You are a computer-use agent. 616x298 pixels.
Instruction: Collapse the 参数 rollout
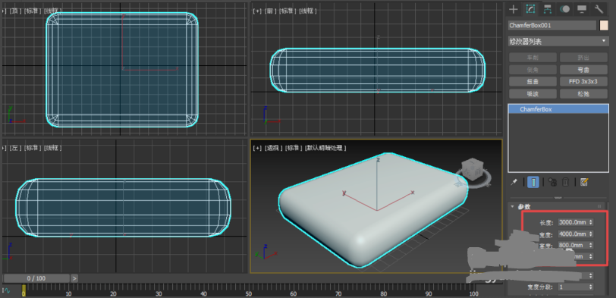(512, 206)
